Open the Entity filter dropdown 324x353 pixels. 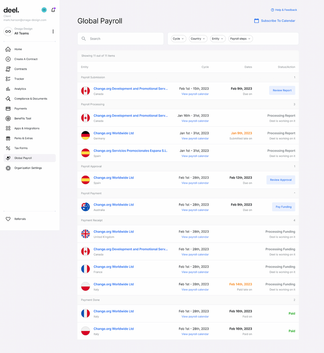(x=217, y=39)
